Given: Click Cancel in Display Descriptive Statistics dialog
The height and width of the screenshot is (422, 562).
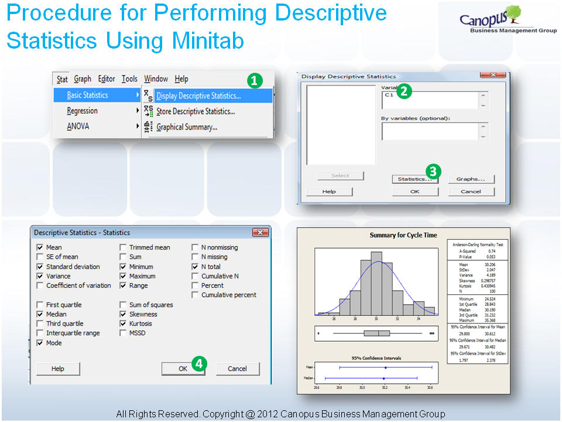Looking at the screenshot, I should pyautogui.click(x=471, y=192).
